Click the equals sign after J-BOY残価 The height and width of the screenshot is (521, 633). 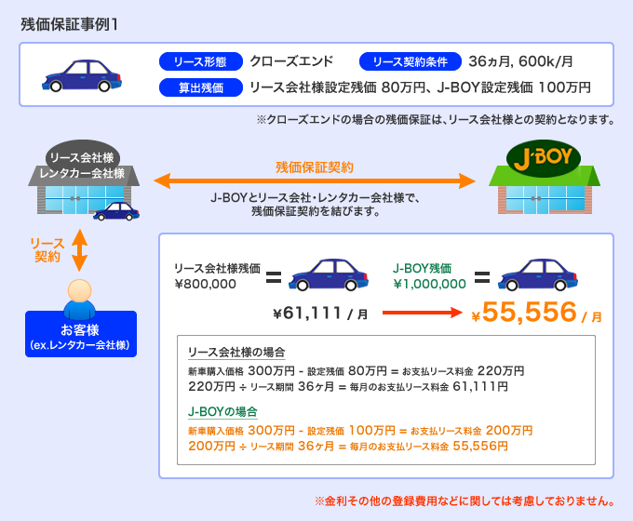tap(482, 277)
